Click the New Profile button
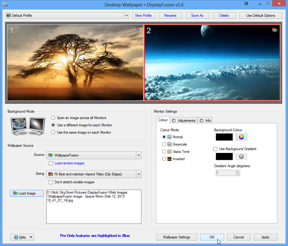The width and height of the screenshot is (288, 246). coord(144,16)
